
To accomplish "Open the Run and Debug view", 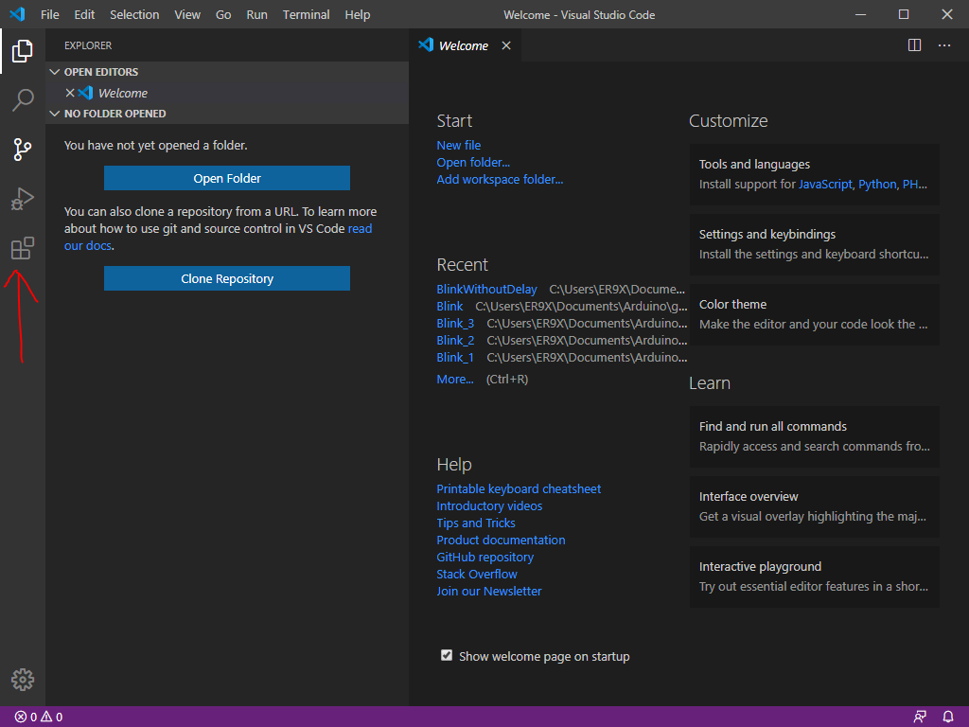I will [x=23, y=199].
